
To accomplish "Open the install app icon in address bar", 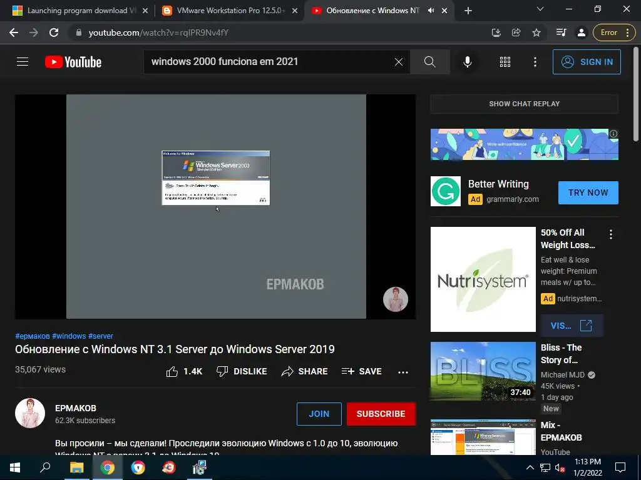I will (x=496, y=32).
